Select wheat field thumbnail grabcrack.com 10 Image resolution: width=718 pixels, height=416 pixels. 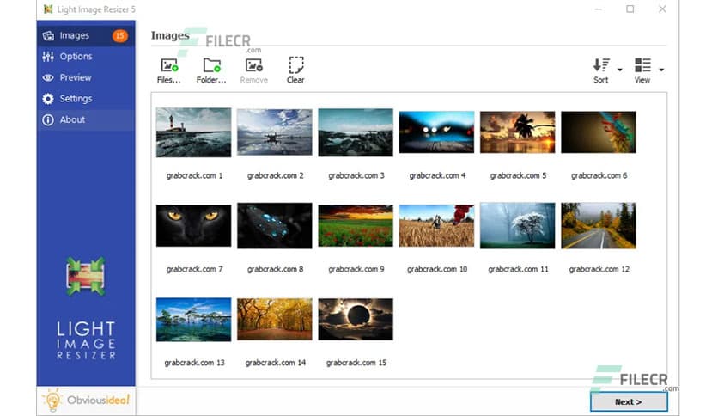[x=437, y=226]
